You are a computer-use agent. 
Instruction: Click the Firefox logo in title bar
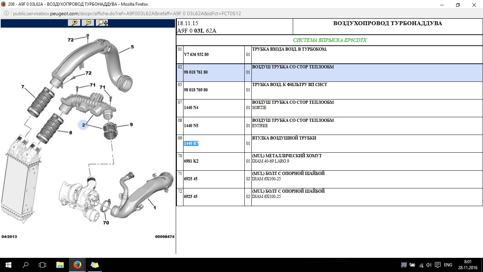click(4, 4)
